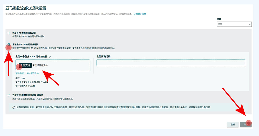Click the info icon in the notice banner
This screenshot has width=259, height=136.
pos(14,107)
